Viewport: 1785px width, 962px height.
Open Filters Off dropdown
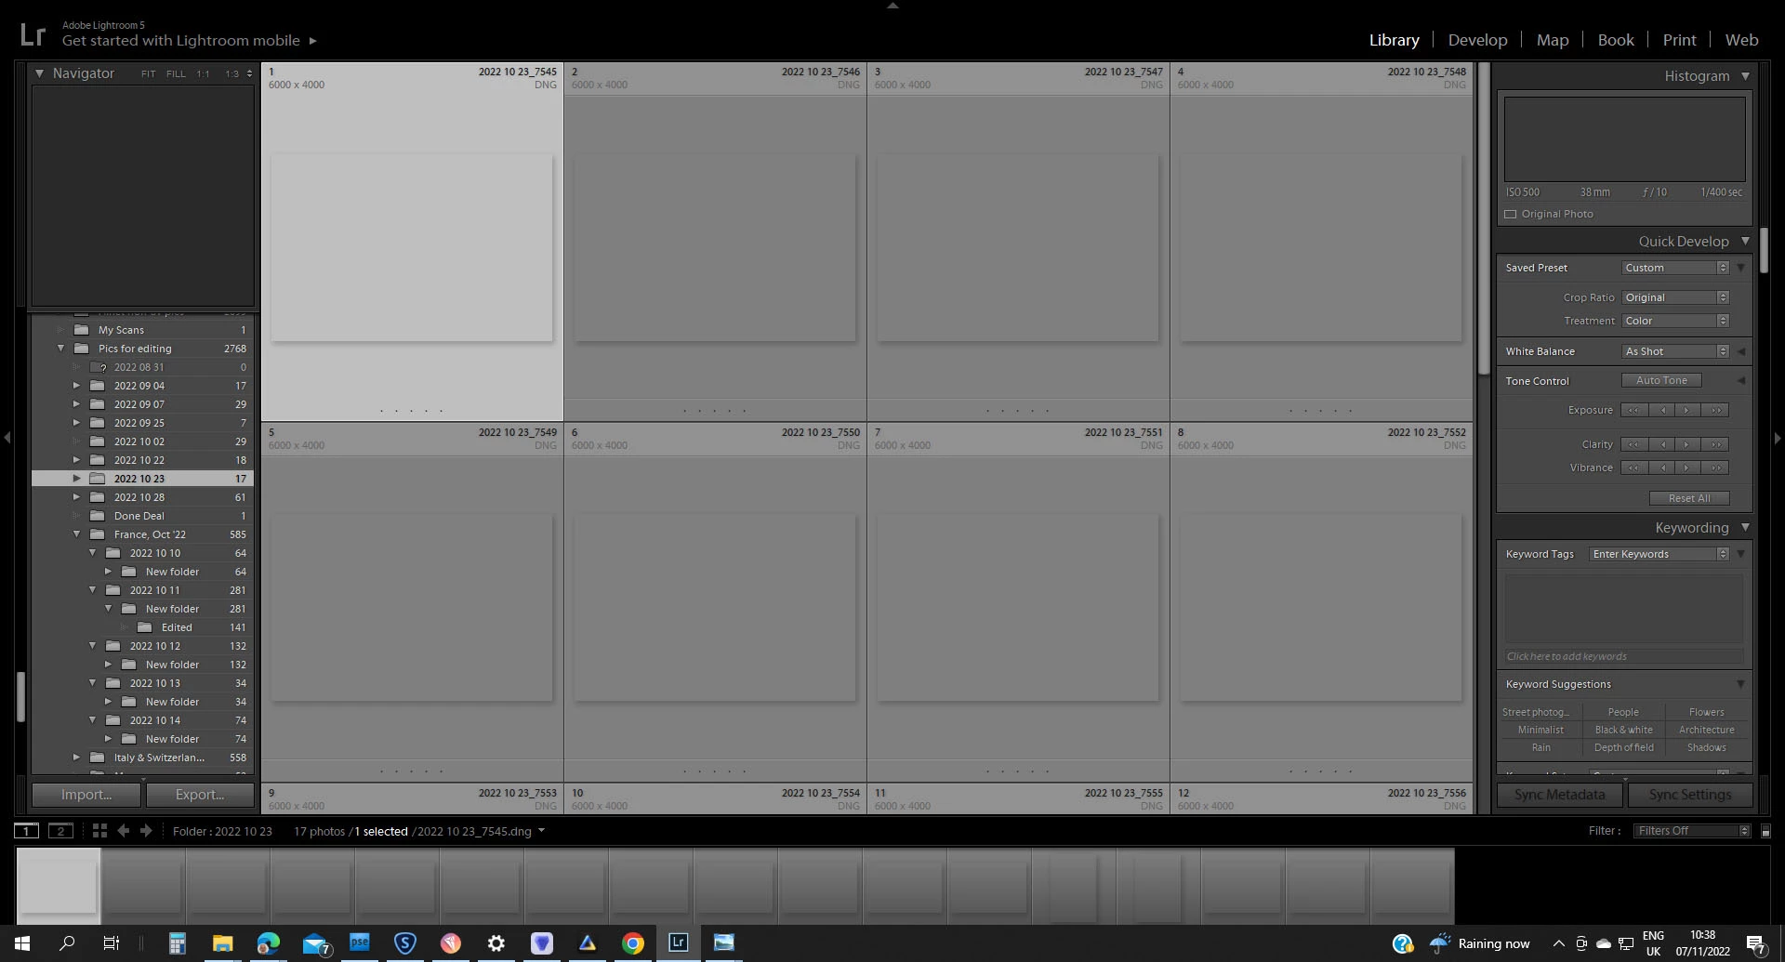(x=1692, y=831)
